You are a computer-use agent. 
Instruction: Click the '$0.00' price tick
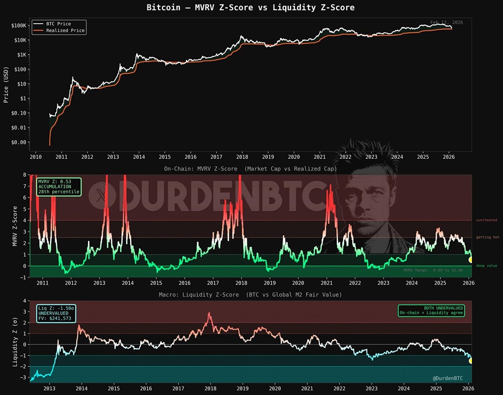pos(19,142)
